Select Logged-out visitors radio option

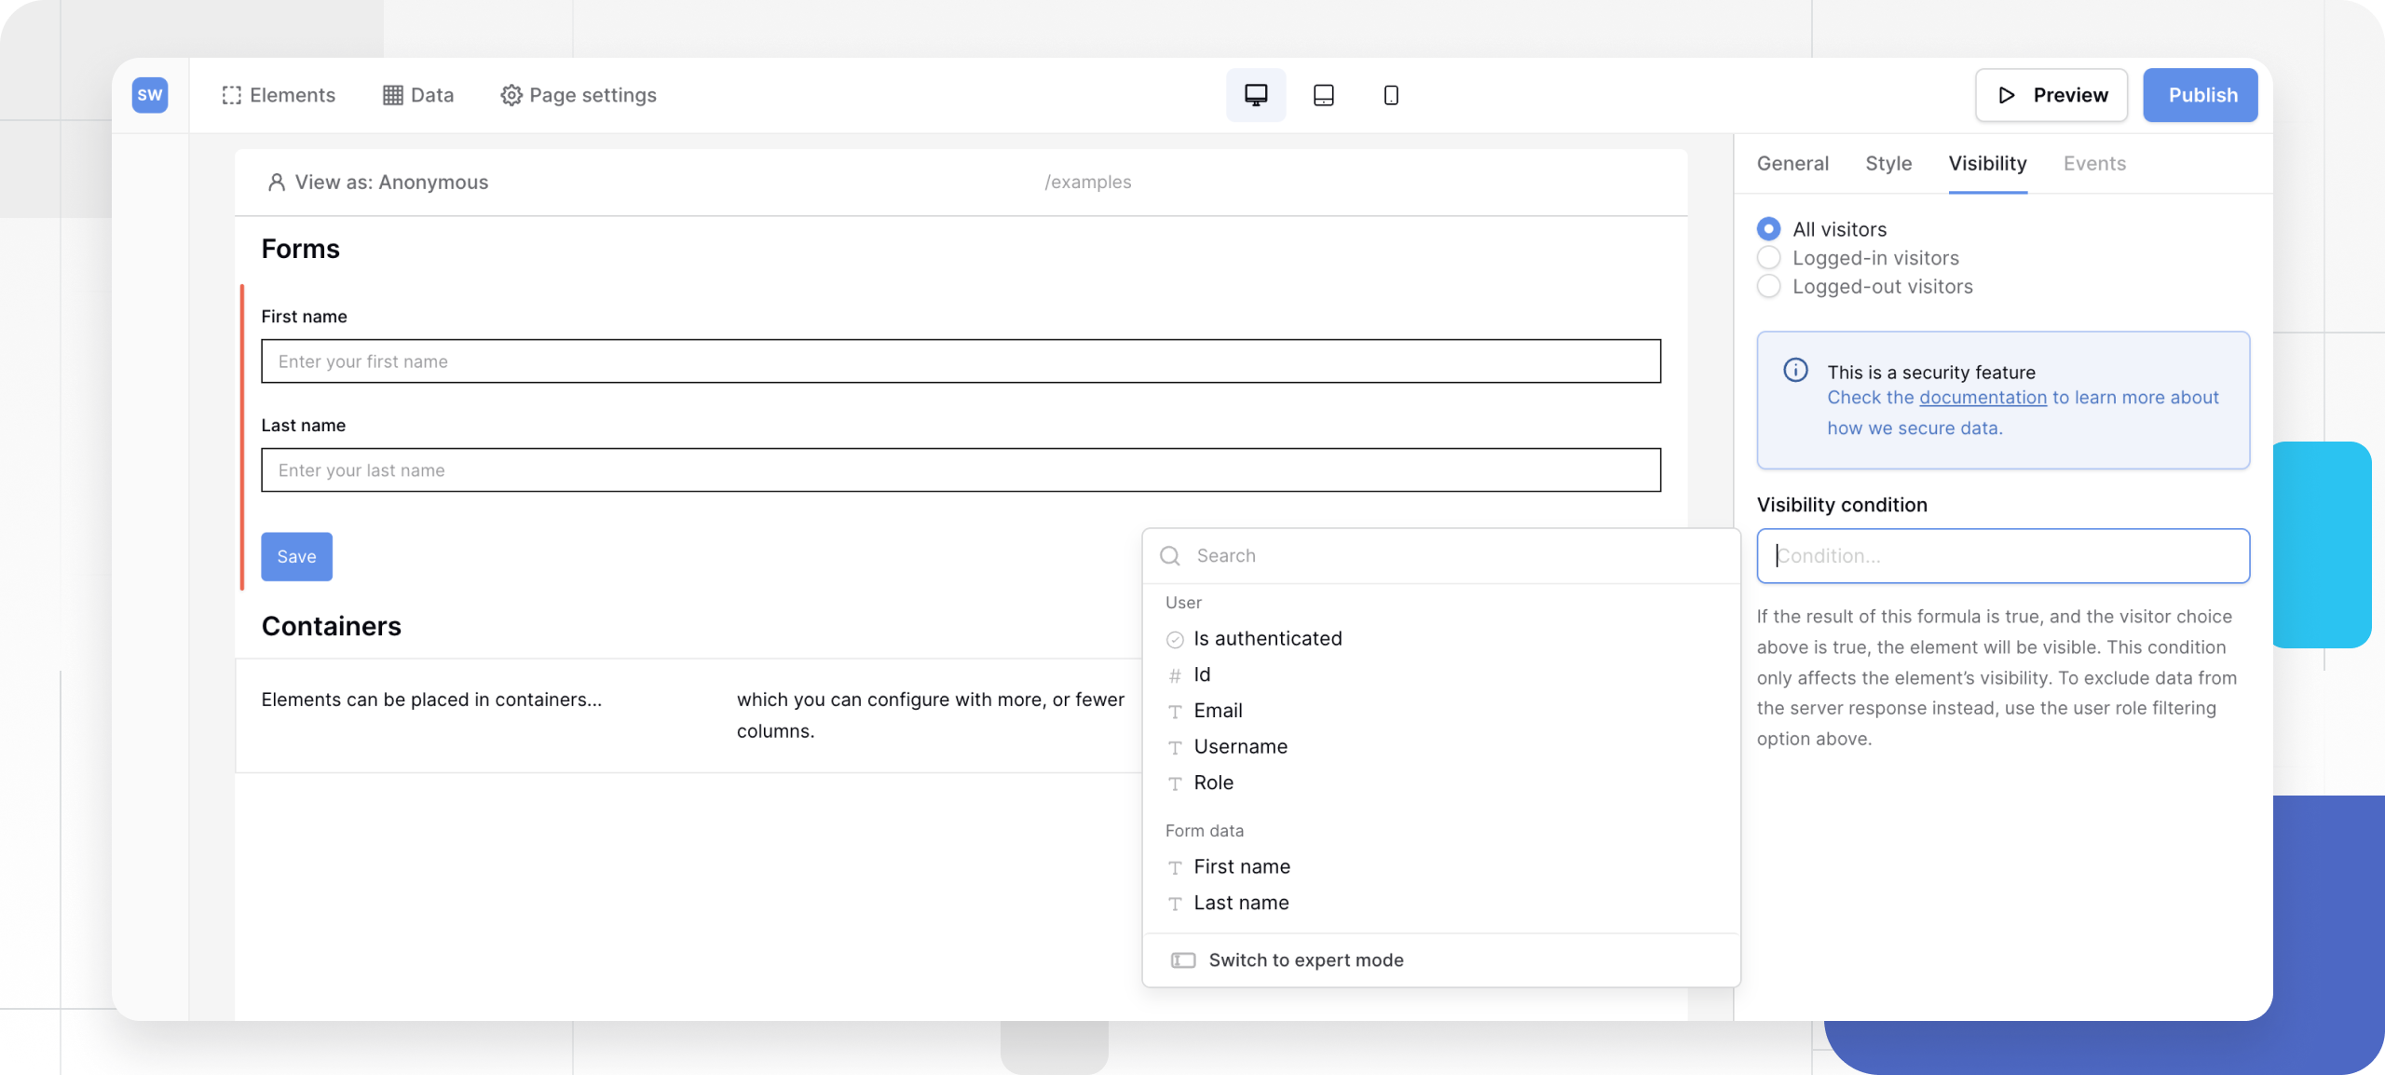click(x=1768, y=287)
